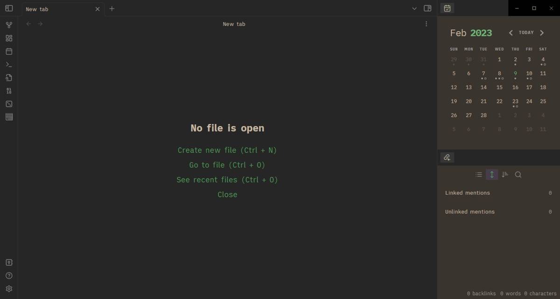Open the tab list dropdown
The height and width of the screenshot is (299, 560).
pyautogui.click(x=414, y=8)
